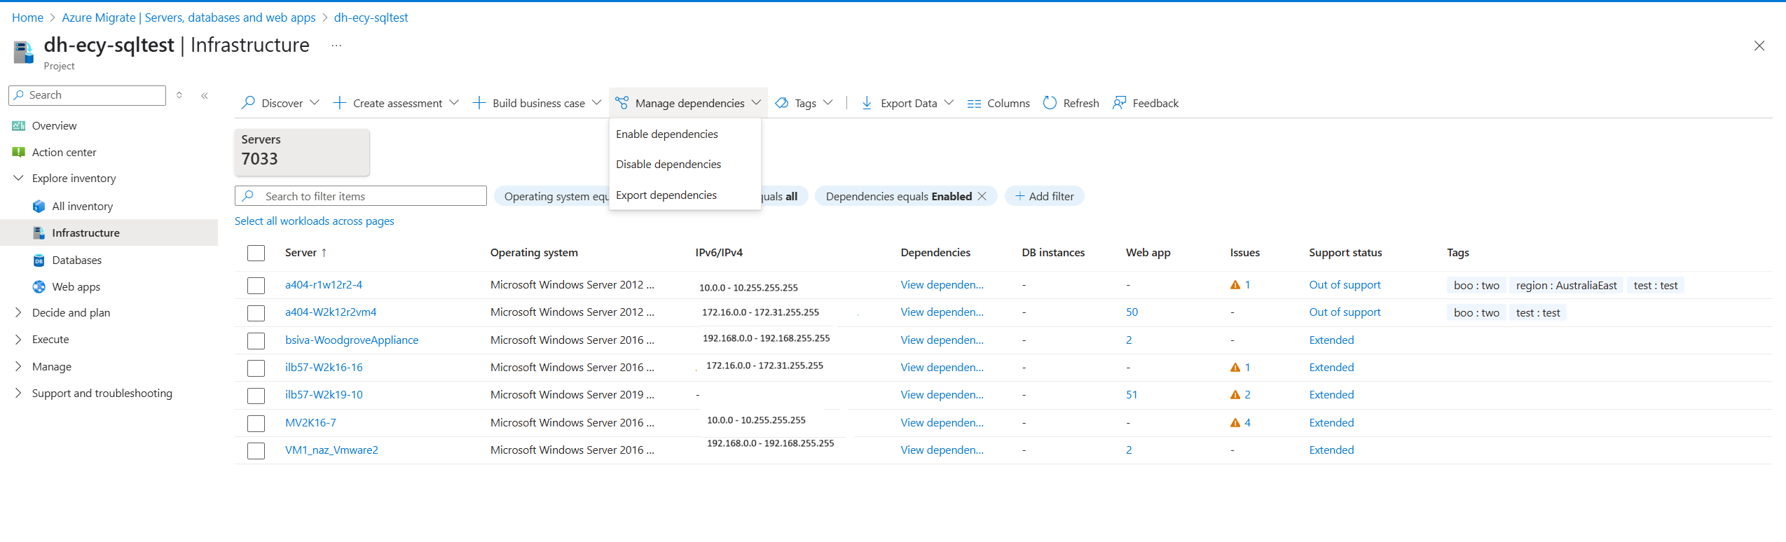Click the Search to filter items field
This screenshot has width=1786, height=542.
point(361,197)
